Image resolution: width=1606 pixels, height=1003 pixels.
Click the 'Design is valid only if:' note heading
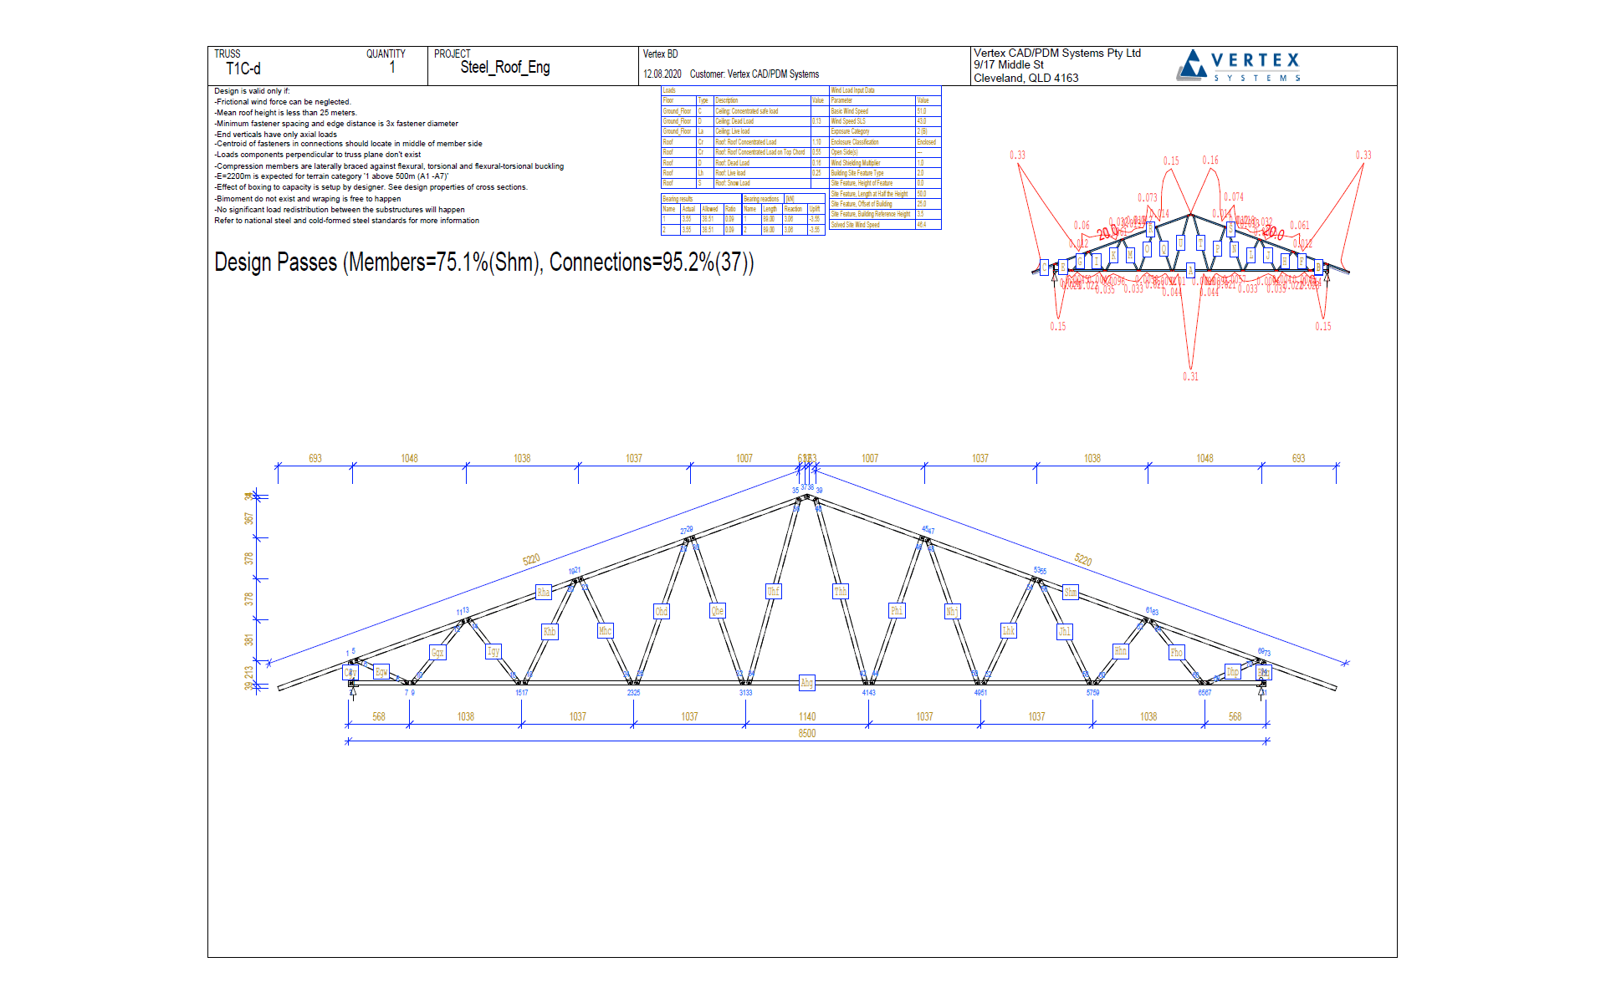252,91
